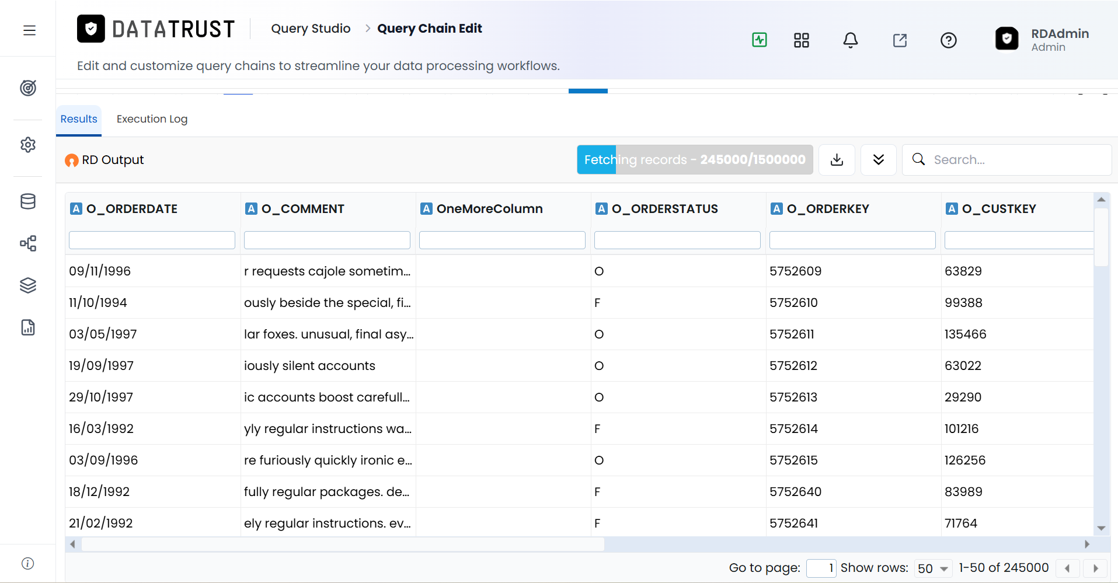Focus the Search input field

click(x=1006, y=160)
